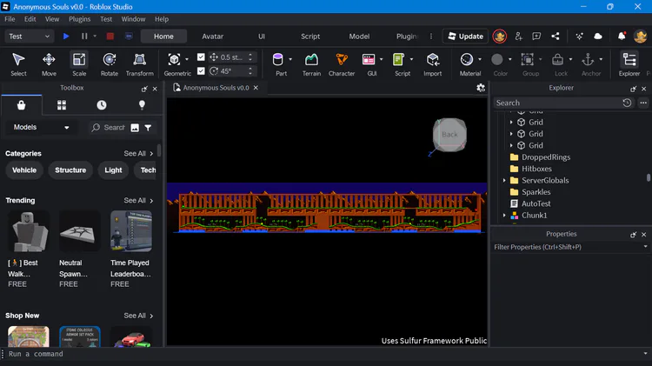The height and width of the screenshot is (366, 652).
Task: Open Toolbox Creations lightbulb tab
Action: pos(142,105)
